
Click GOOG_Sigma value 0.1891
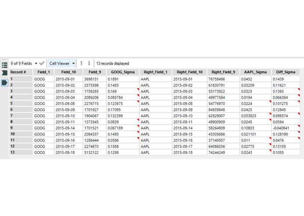(x=123, y=79)
